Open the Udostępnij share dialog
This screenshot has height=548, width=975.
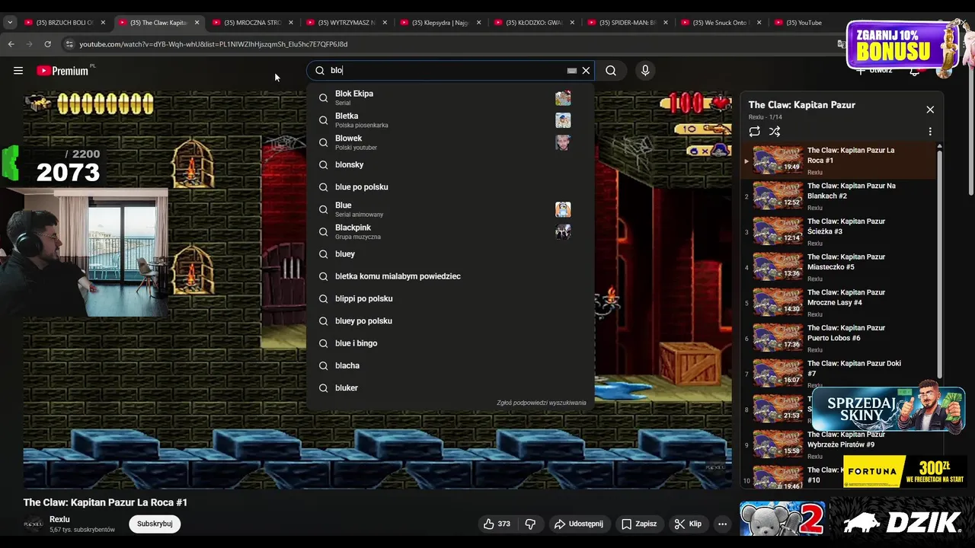tap(579, 524)
